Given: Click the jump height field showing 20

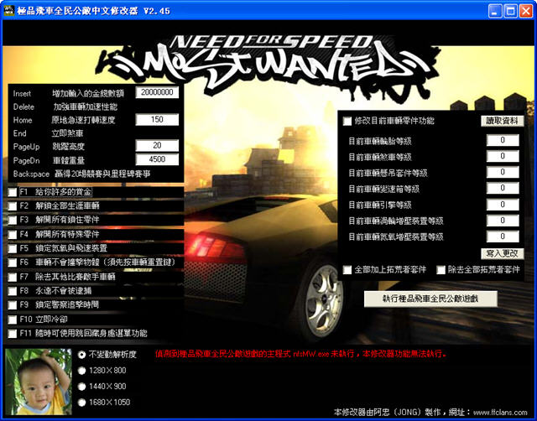Looking at the screenshot, I should click(157, 145).
